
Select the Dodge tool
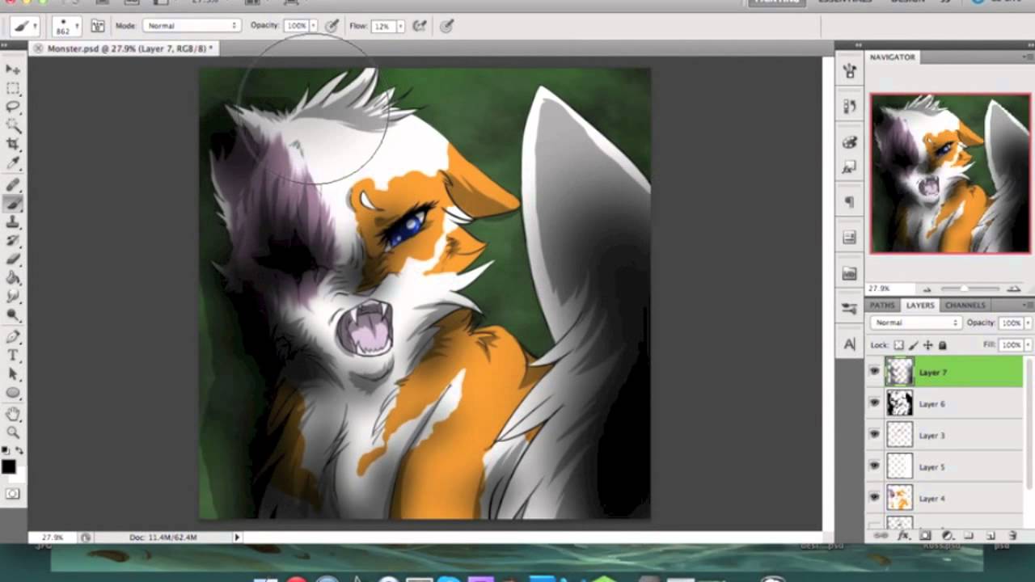(x=13, y=315)
